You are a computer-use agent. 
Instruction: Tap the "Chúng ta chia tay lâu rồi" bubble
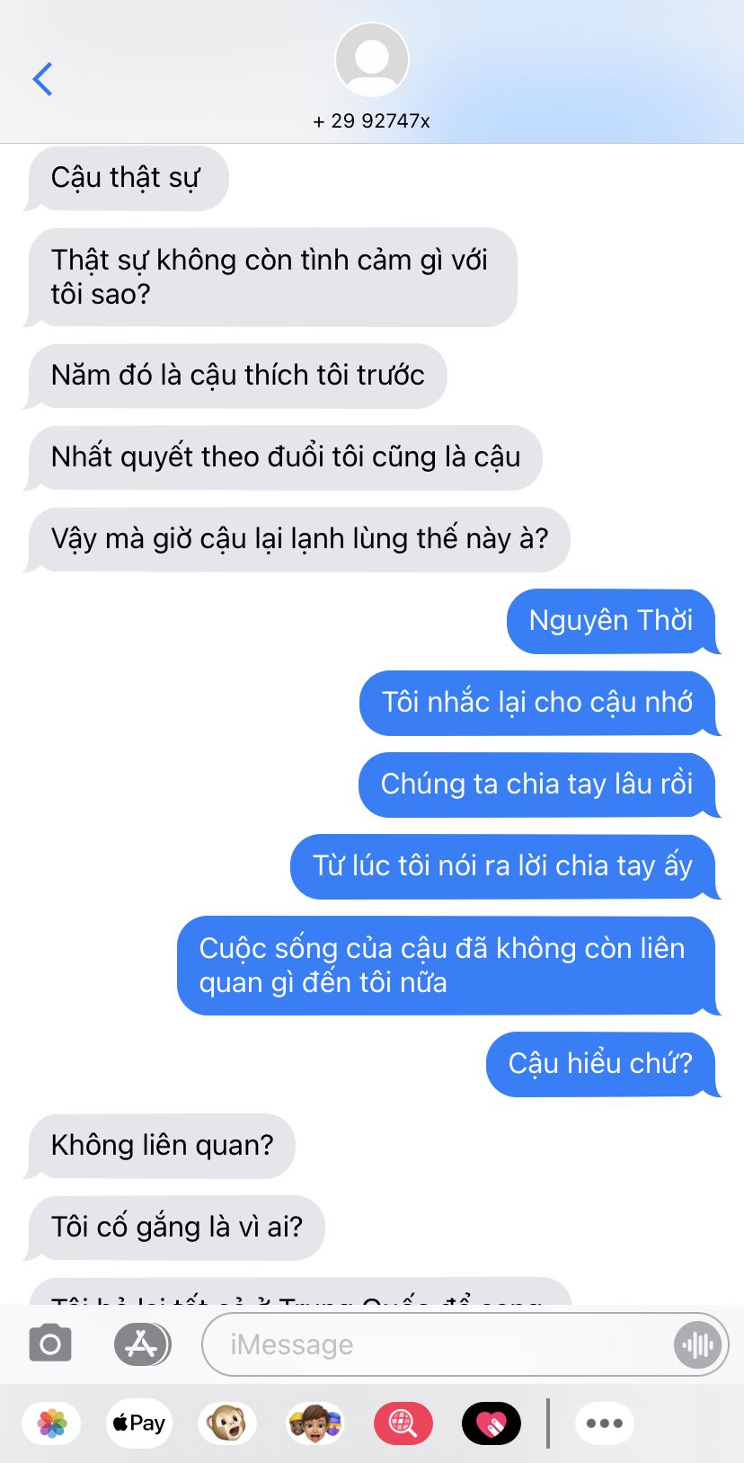point(538,785)
